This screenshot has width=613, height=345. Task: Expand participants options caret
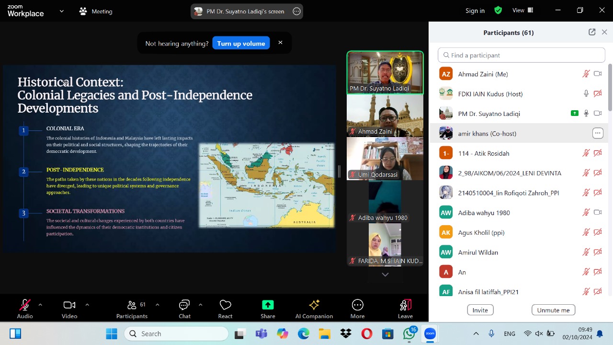(157, 304)
